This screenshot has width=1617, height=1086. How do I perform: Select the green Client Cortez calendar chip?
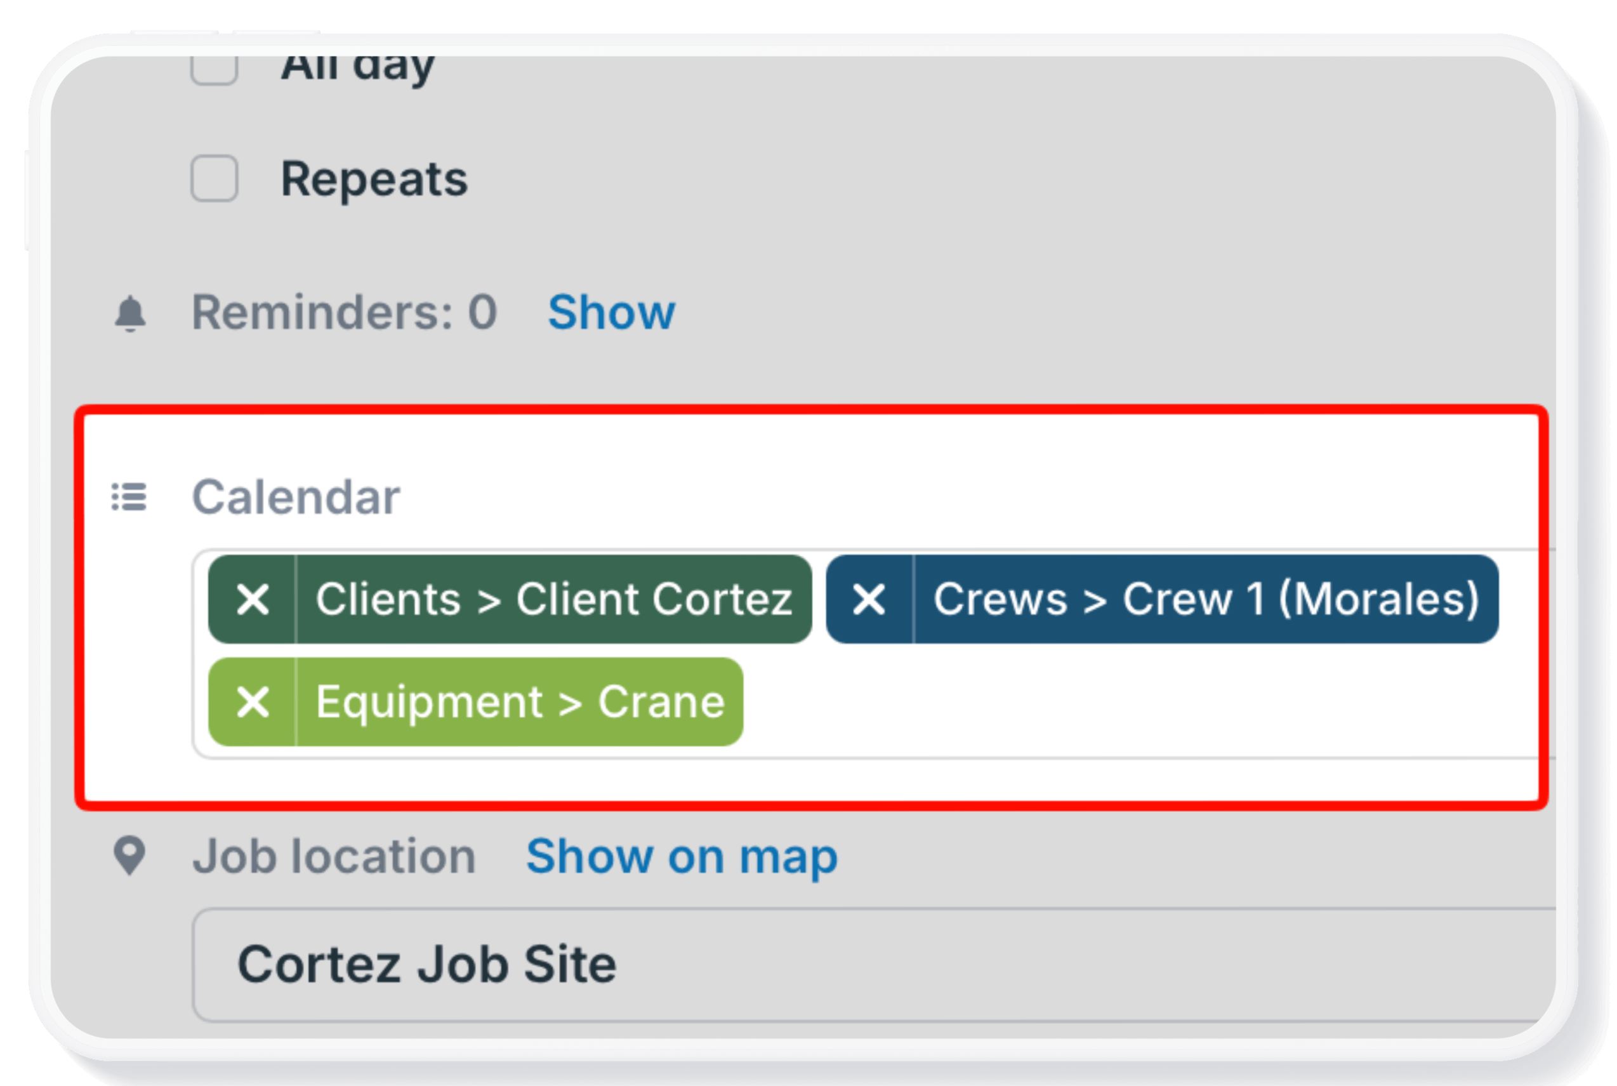[554, 599]
